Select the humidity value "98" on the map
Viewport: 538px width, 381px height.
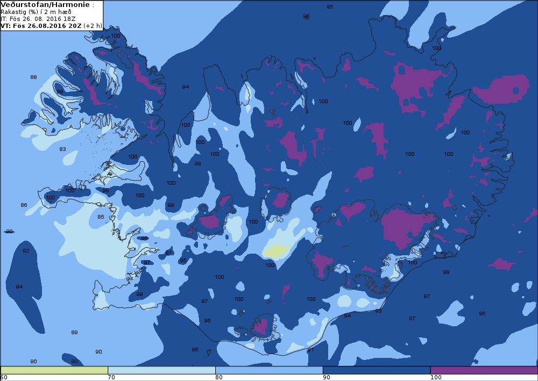105,190
